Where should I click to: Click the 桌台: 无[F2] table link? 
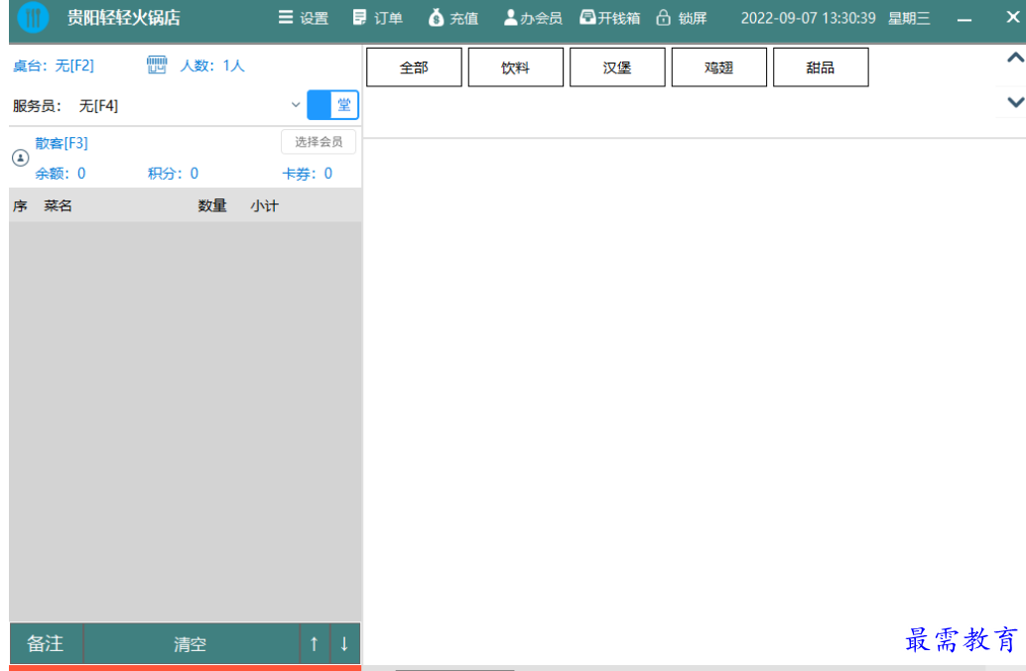[x=54, y=66]
